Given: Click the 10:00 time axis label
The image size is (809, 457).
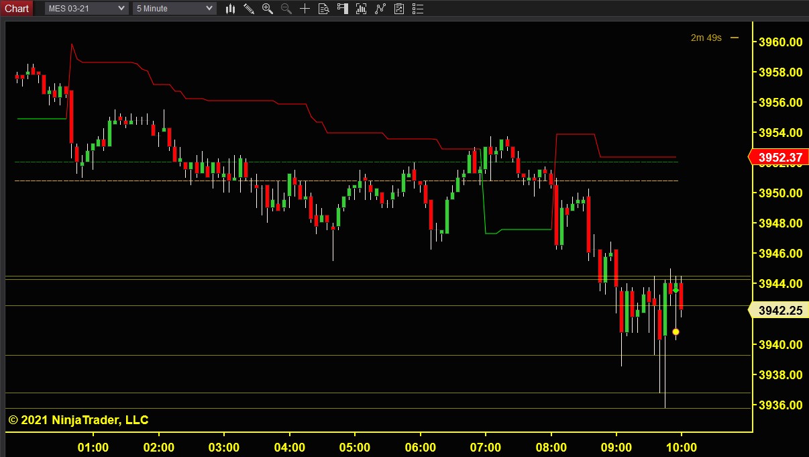Looking at the screenshot, I should [x=682, y=448].
